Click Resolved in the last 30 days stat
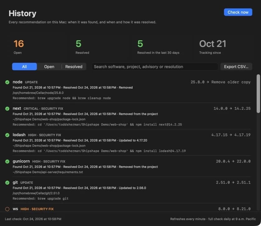This screenshot has height=226, width=261. [x=162, y=47]
